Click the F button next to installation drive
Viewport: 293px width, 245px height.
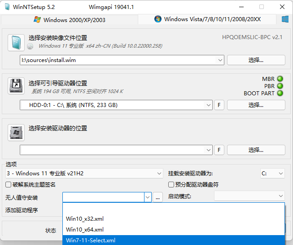point(219,150)
